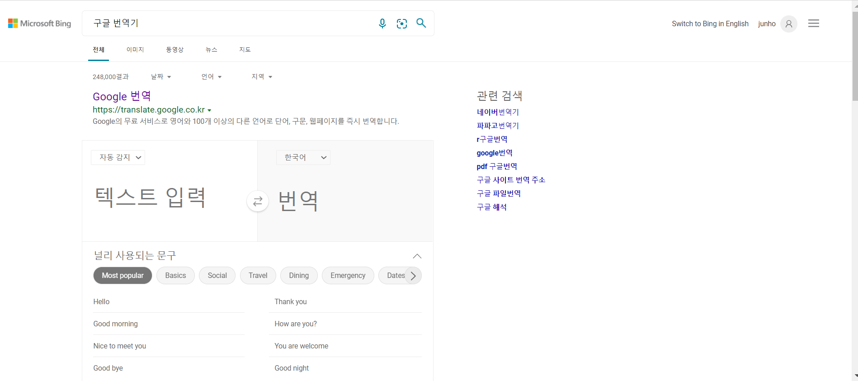Open the 한국어 target language dropdown

click(x=303, y=157)
